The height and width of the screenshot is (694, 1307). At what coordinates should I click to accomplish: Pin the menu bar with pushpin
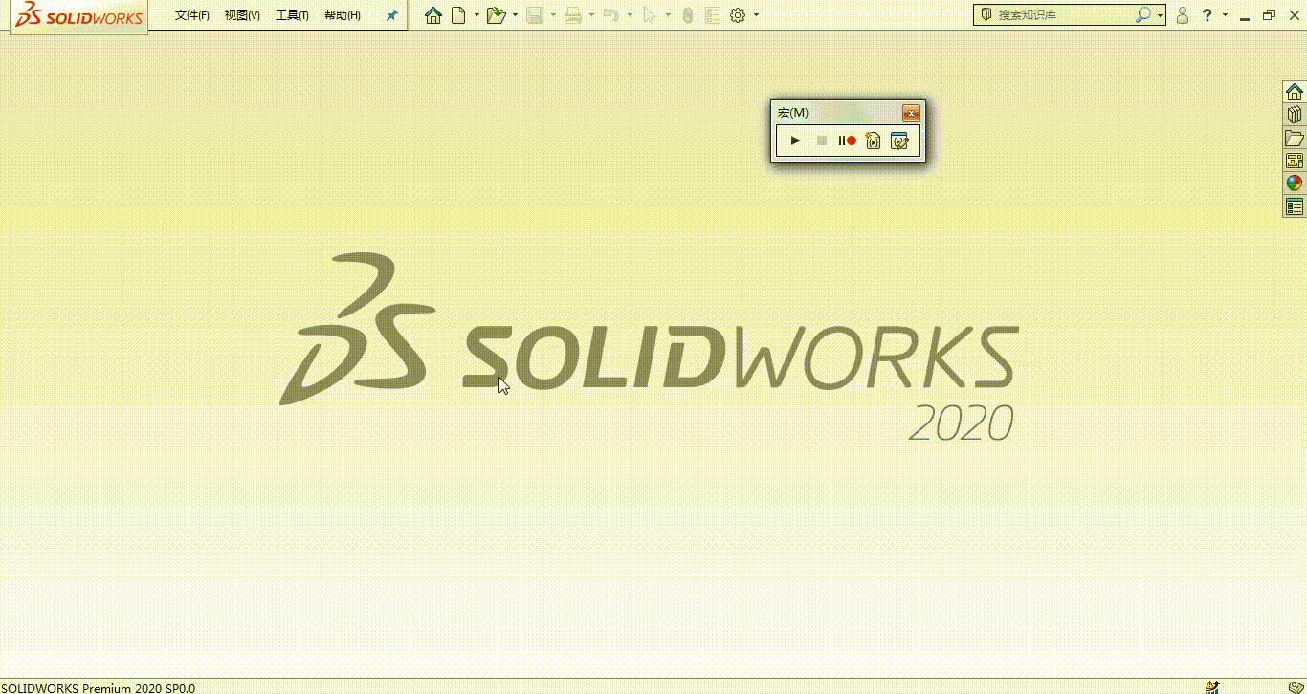click(391, 15)
